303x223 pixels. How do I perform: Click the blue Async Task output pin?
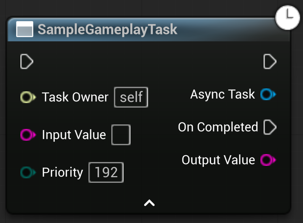[267, 94]
